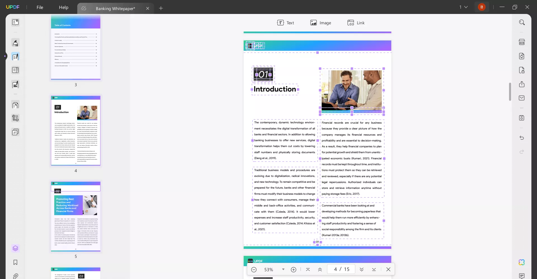Open the Help menu
Viewport: 537px width, 279px height.
pos(63,7)
